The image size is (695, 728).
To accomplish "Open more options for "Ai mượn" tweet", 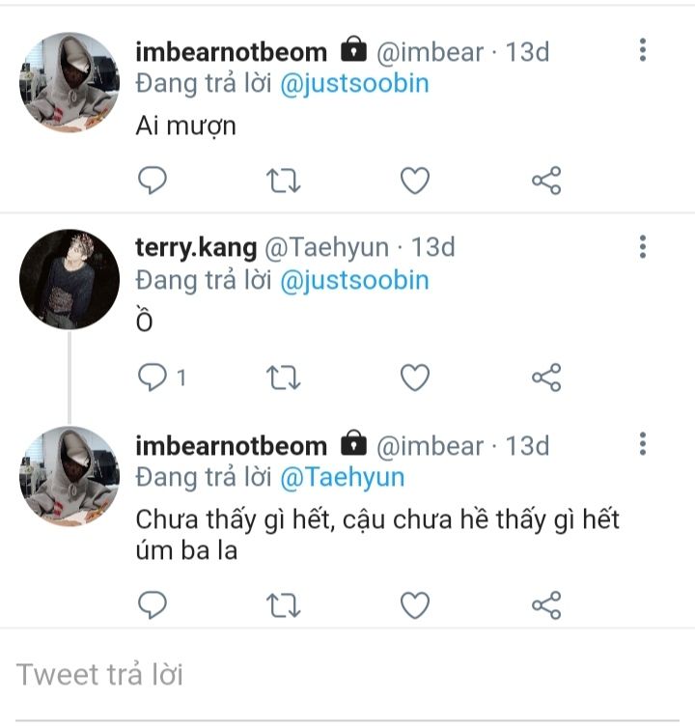I will 642,50.
